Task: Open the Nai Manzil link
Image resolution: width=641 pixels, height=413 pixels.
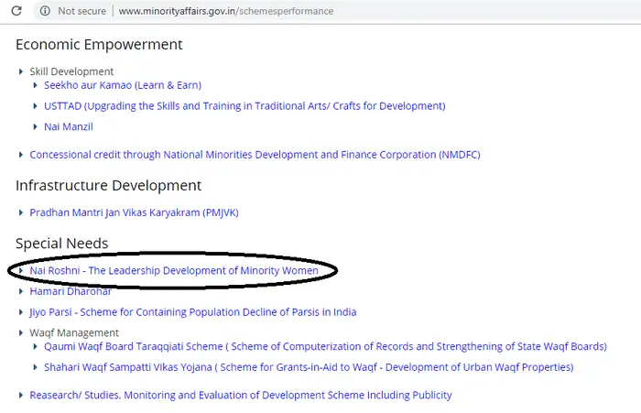Action: (x=69, y=126)
